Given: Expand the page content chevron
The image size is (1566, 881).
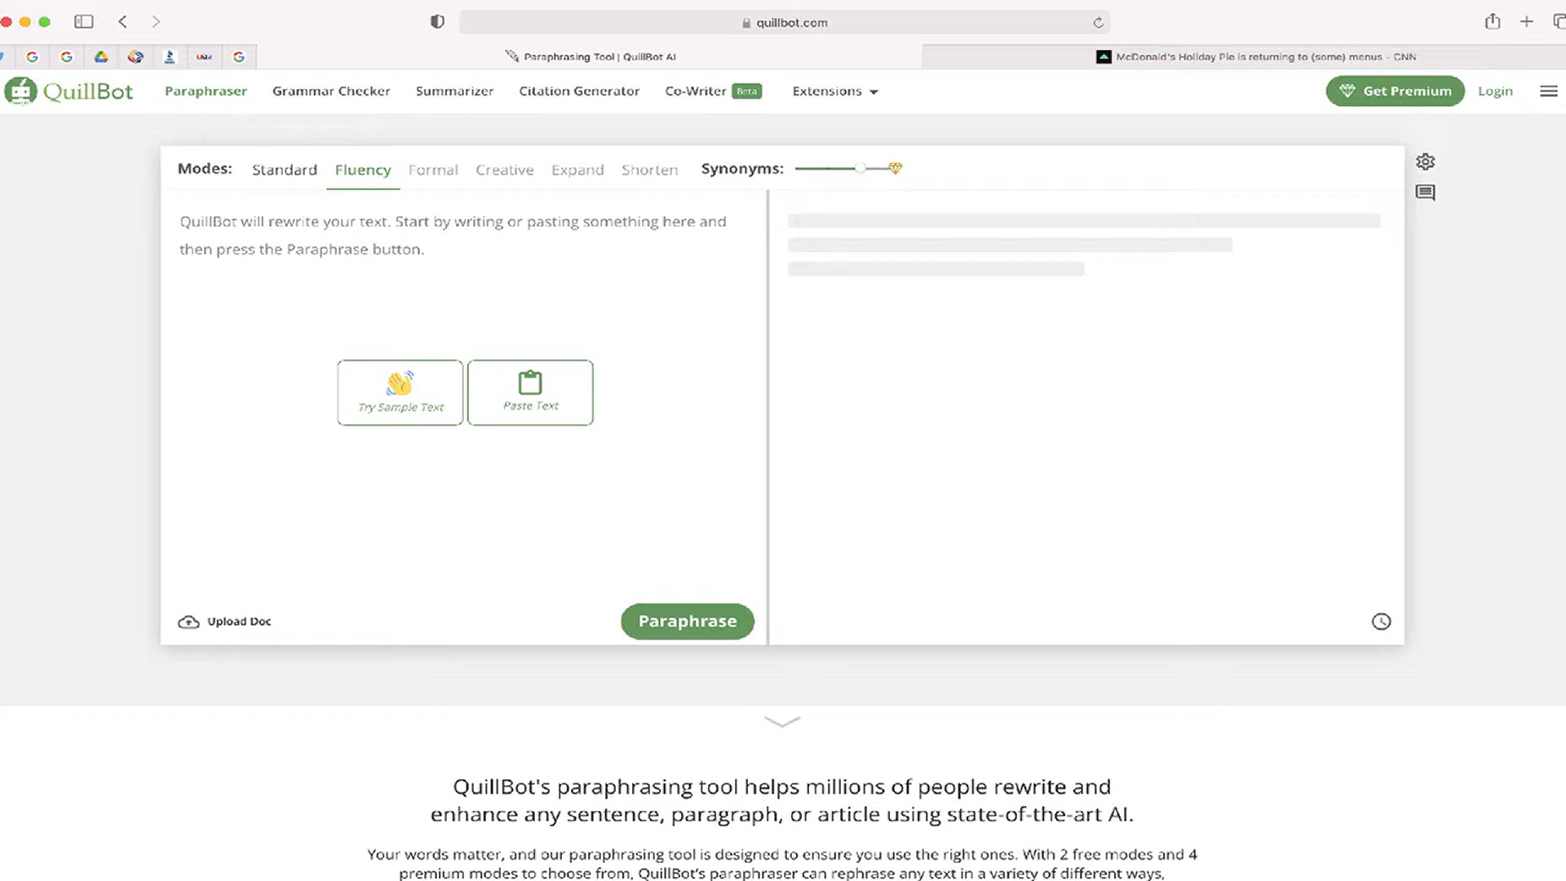Looking at the screenshot, I should tap(782, 721).
